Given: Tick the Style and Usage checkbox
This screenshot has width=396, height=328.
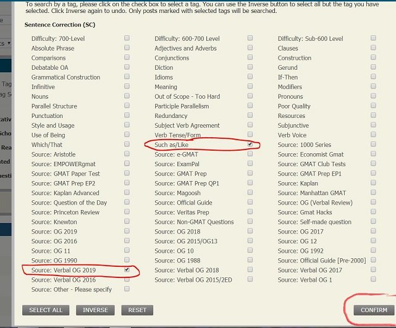Looking at the screenshot, I should coord(127,125).
